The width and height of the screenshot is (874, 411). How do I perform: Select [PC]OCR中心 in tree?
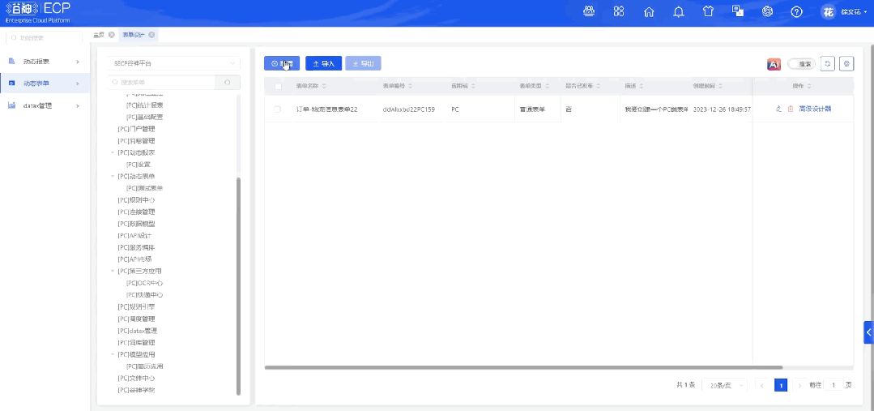[x=145, y=283]
